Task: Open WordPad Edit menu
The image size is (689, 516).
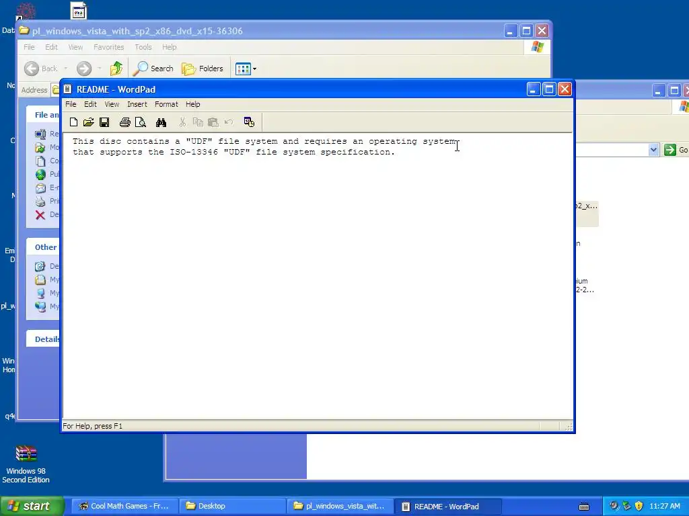Action: tap(90, 104)
